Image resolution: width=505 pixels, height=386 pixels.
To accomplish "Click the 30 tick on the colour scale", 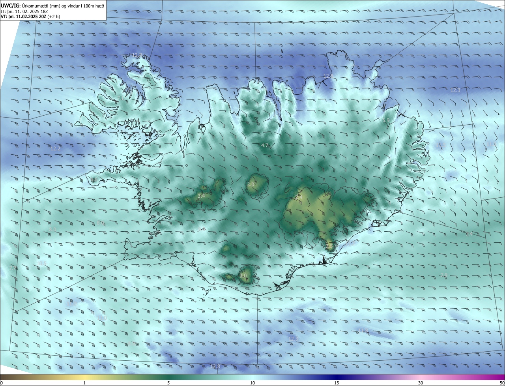I will pyautogui.click(x=421, y=383).
